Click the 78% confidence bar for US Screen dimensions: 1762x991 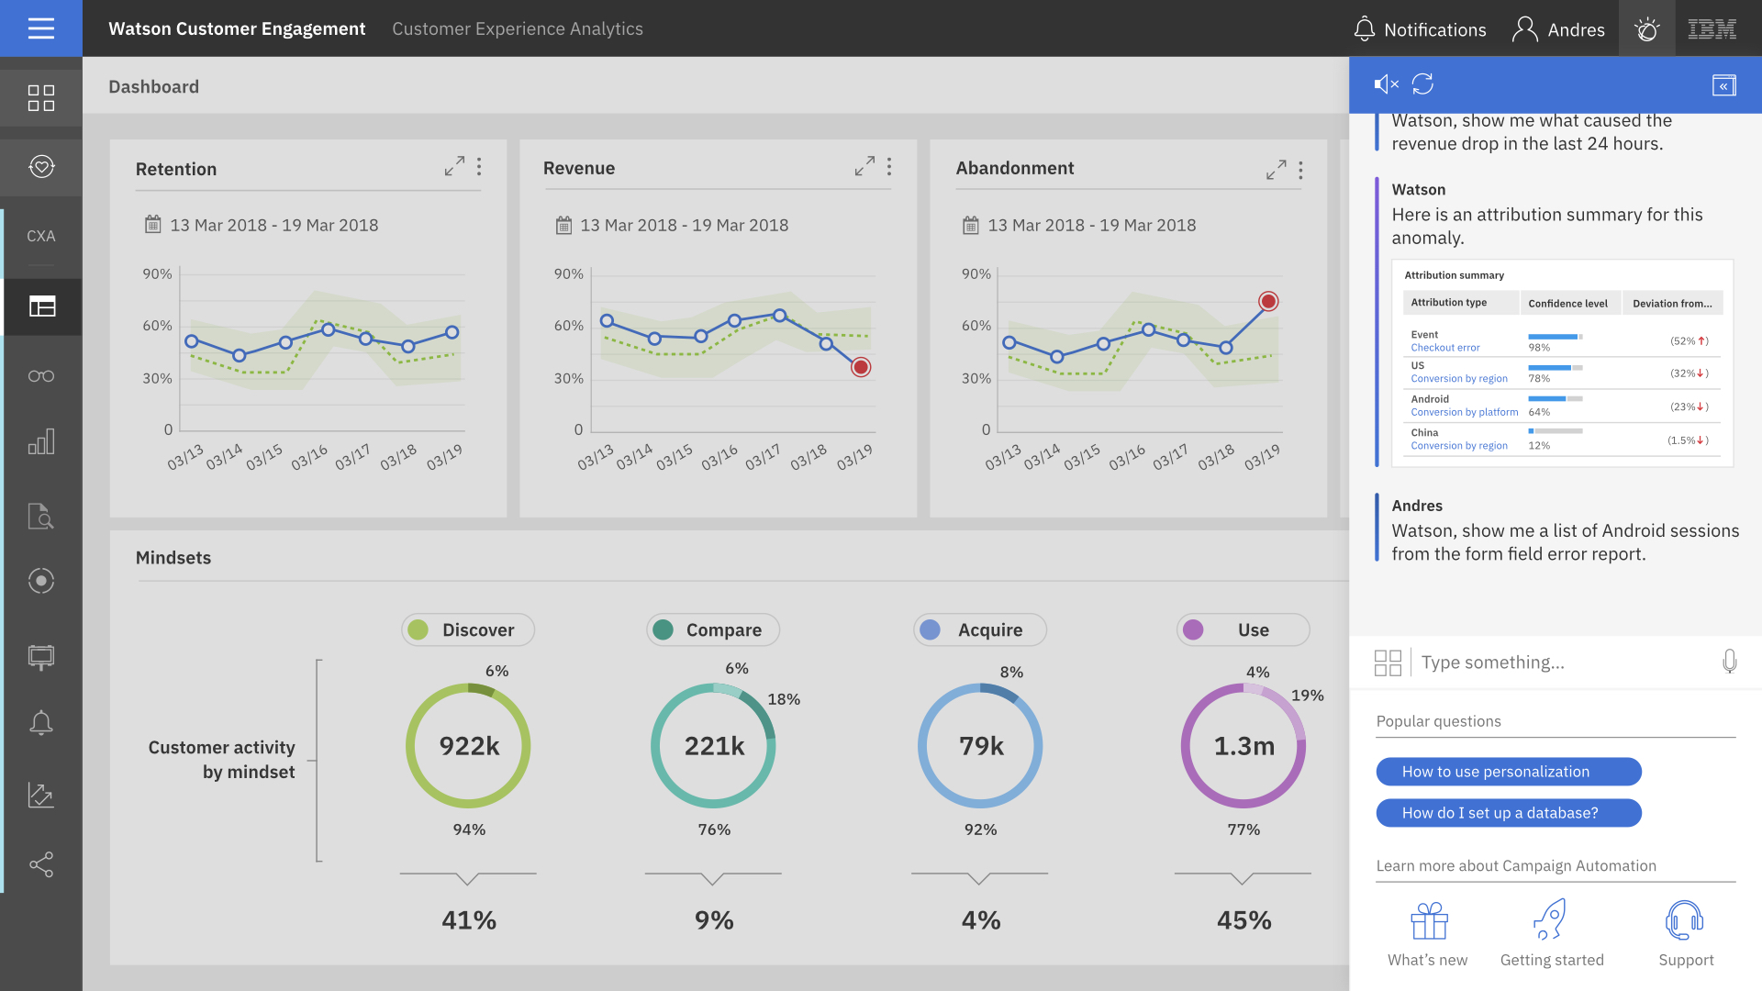(1556, 368)
